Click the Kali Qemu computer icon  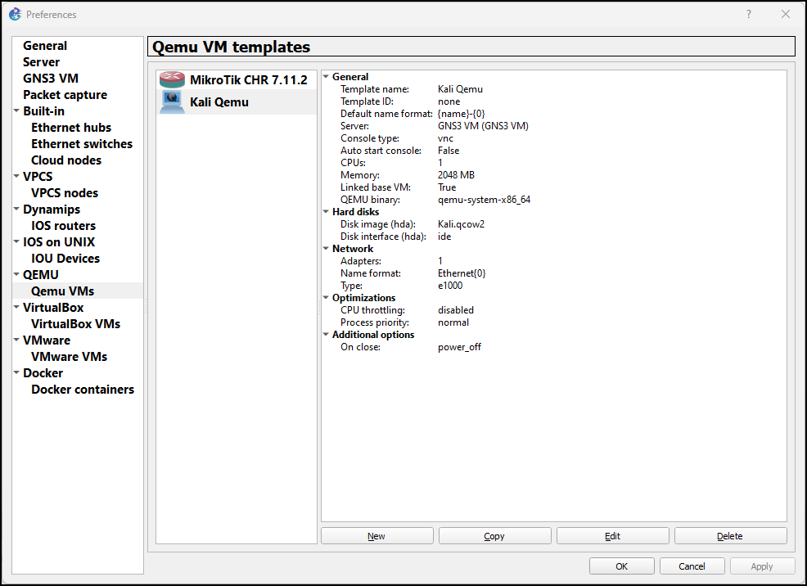[x=172, y=101]
